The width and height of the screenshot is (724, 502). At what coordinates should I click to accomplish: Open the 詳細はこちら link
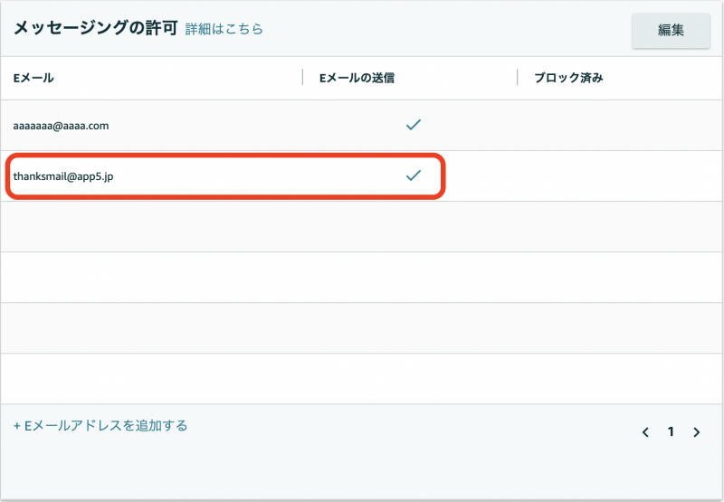[x=224, y=29]
